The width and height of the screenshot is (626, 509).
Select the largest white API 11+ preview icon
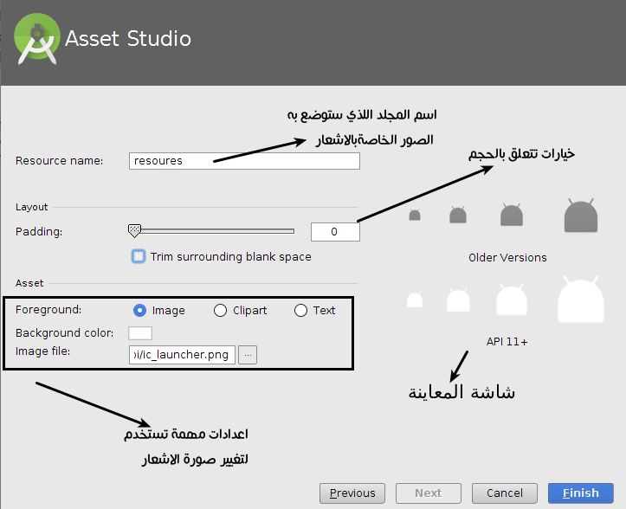click(x=581, y=299)
